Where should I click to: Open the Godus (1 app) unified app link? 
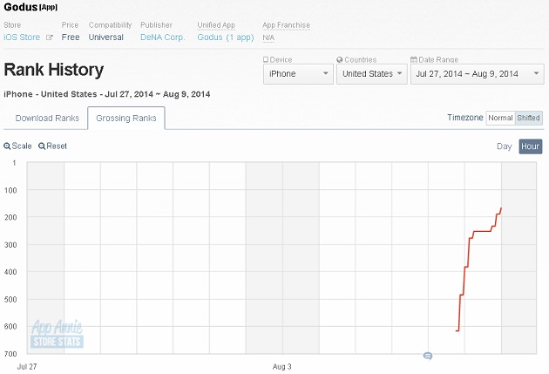point(226,37)
